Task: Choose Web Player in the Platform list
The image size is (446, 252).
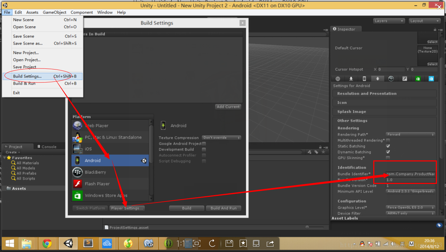Action: [110, 126]
